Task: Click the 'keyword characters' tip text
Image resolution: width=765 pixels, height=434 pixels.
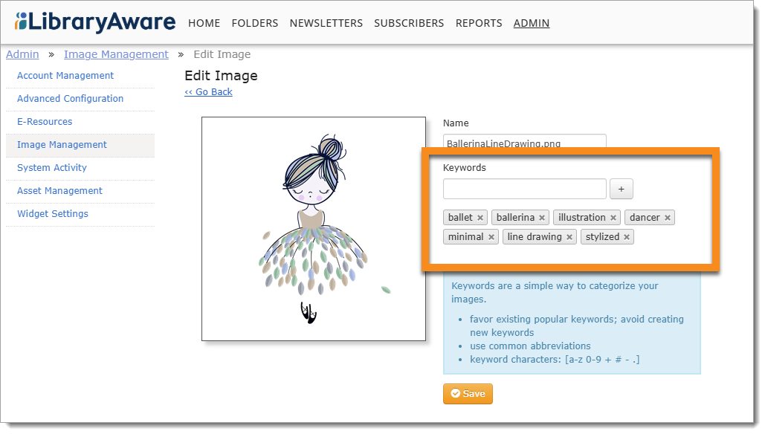Action: [x=555, y=360]
